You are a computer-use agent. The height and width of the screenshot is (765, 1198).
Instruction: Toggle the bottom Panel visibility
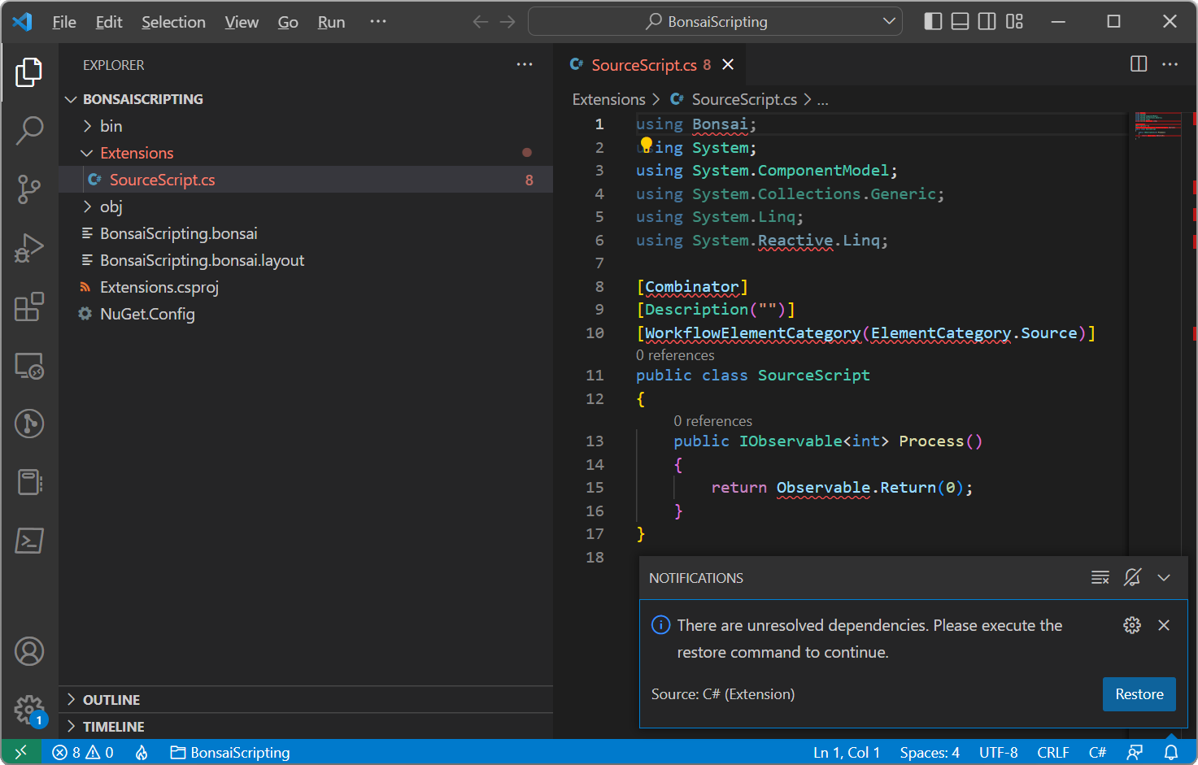[961, 21]
